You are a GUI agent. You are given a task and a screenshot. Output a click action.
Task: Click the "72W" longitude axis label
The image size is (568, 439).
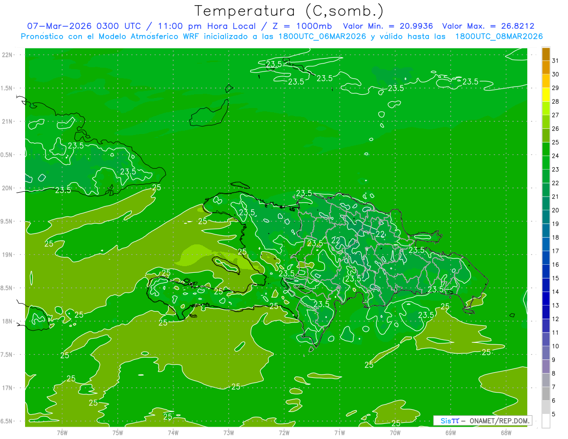pos(284,432)
